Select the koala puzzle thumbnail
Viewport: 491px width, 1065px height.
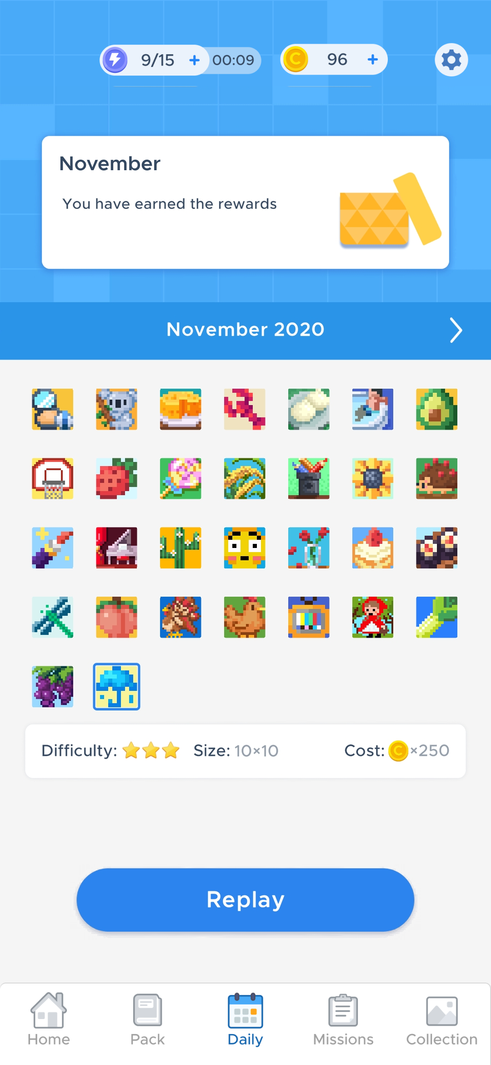116,409
